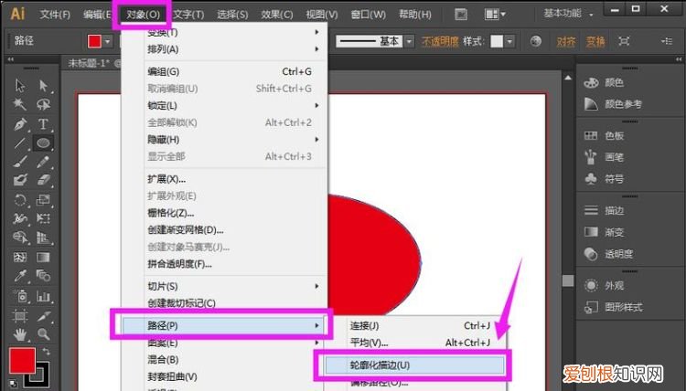Select the Blob Brush tool

pyautogui.click(x=20, y=180)
